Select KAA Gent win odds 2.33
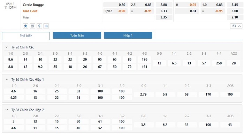The height and width of the screenshot is (134, 244). [x=164, y=11]
